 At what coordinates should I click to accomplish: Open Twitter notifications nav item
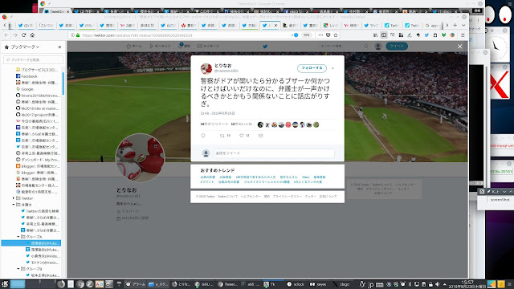(x=184, y=46)
